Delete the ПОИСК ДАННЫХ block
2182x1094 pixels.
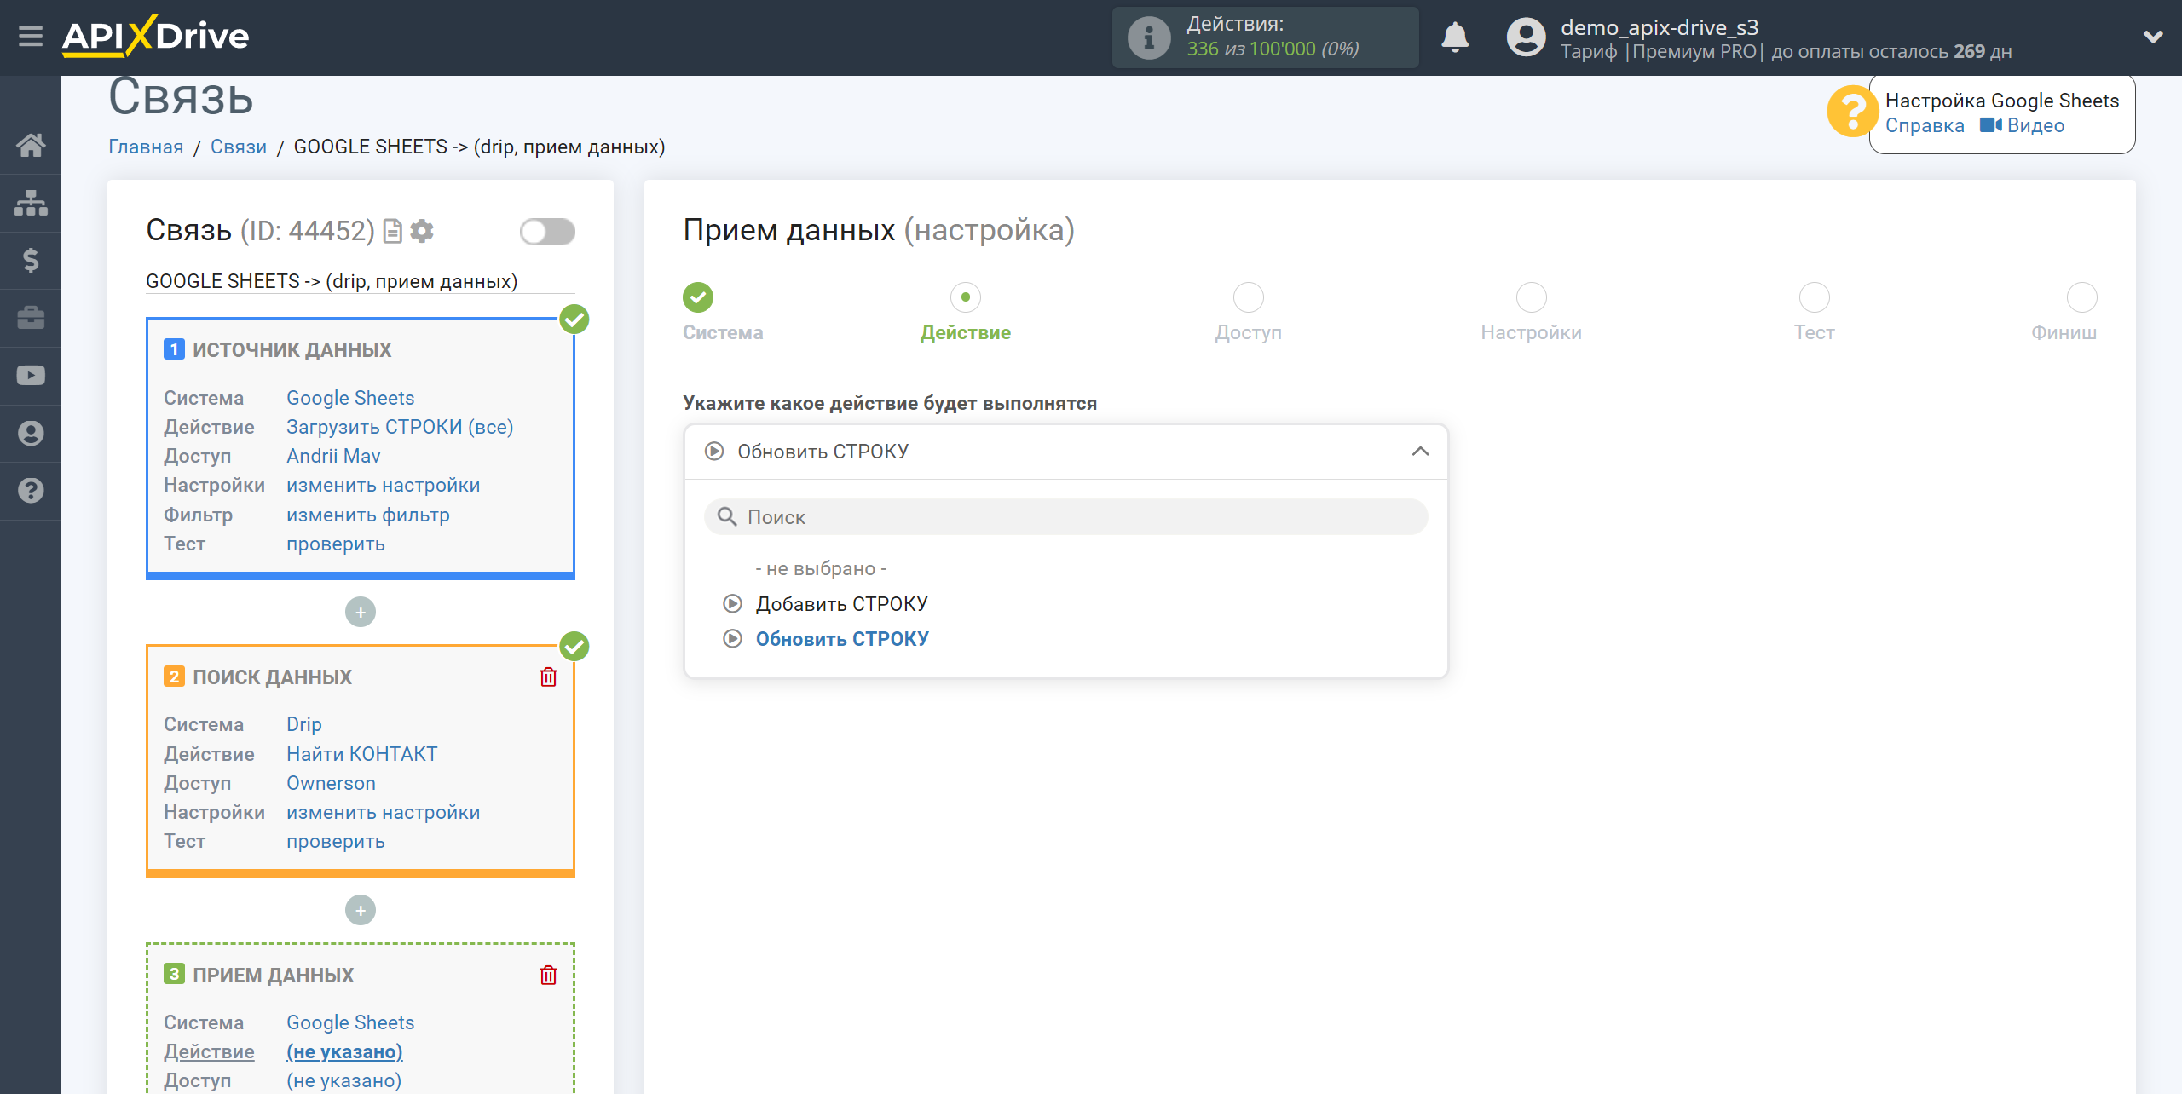(548, 677)
